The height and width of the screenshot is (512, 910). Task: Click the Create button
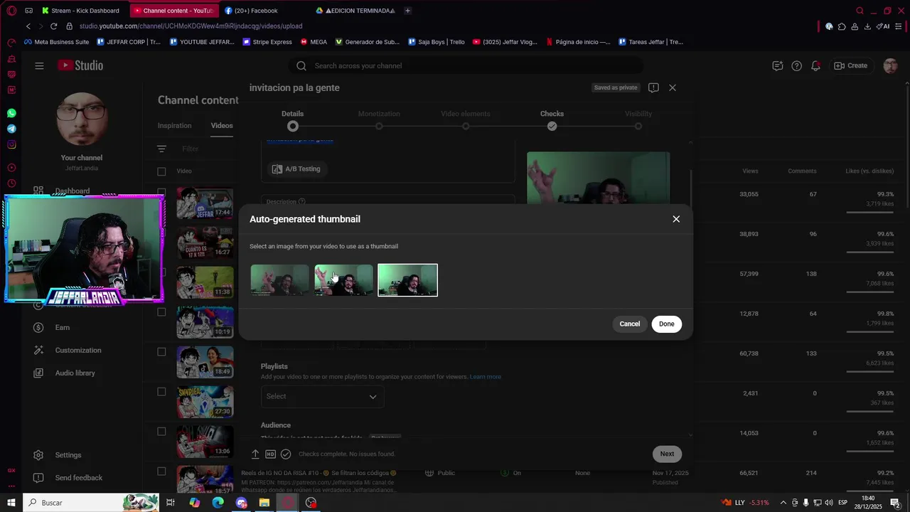pos(850,65)
